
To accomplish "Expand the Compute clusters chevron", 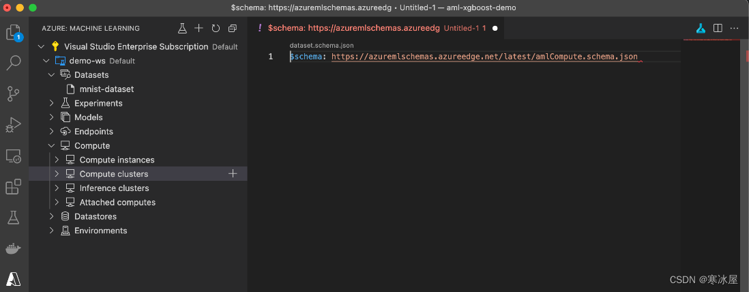I will coord(57,173).
